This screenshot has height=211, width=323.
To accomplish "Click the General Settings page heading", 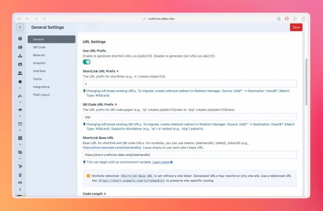I will [x=48, y=28].
